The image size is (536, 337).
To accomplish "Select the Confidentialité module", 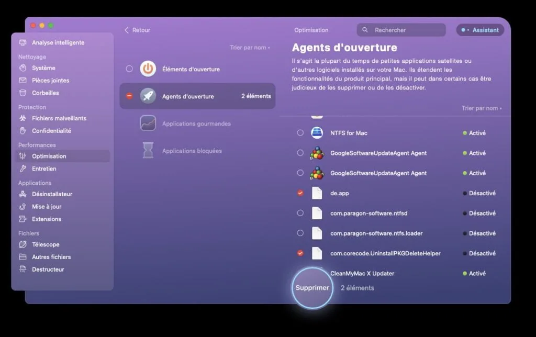I will pyautogui.click(x=52, y=131).
